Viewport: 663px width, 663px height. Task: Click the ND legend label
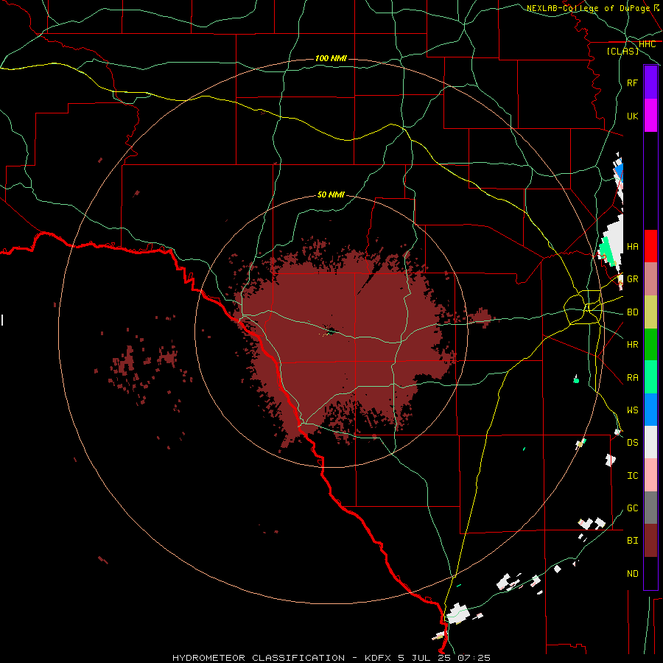[632, 574]
